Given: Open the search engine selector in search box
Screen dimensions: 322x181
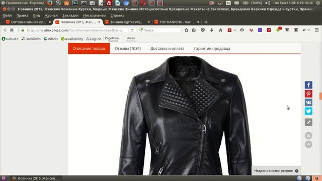Looking at the screenshot, I should pos(141,30).
